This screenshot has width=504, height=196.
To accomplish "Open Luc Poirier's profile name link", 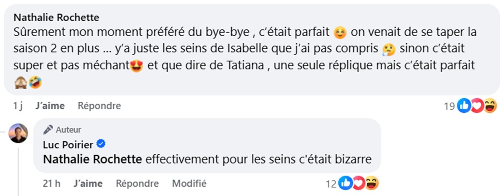I will click(68, 145).
